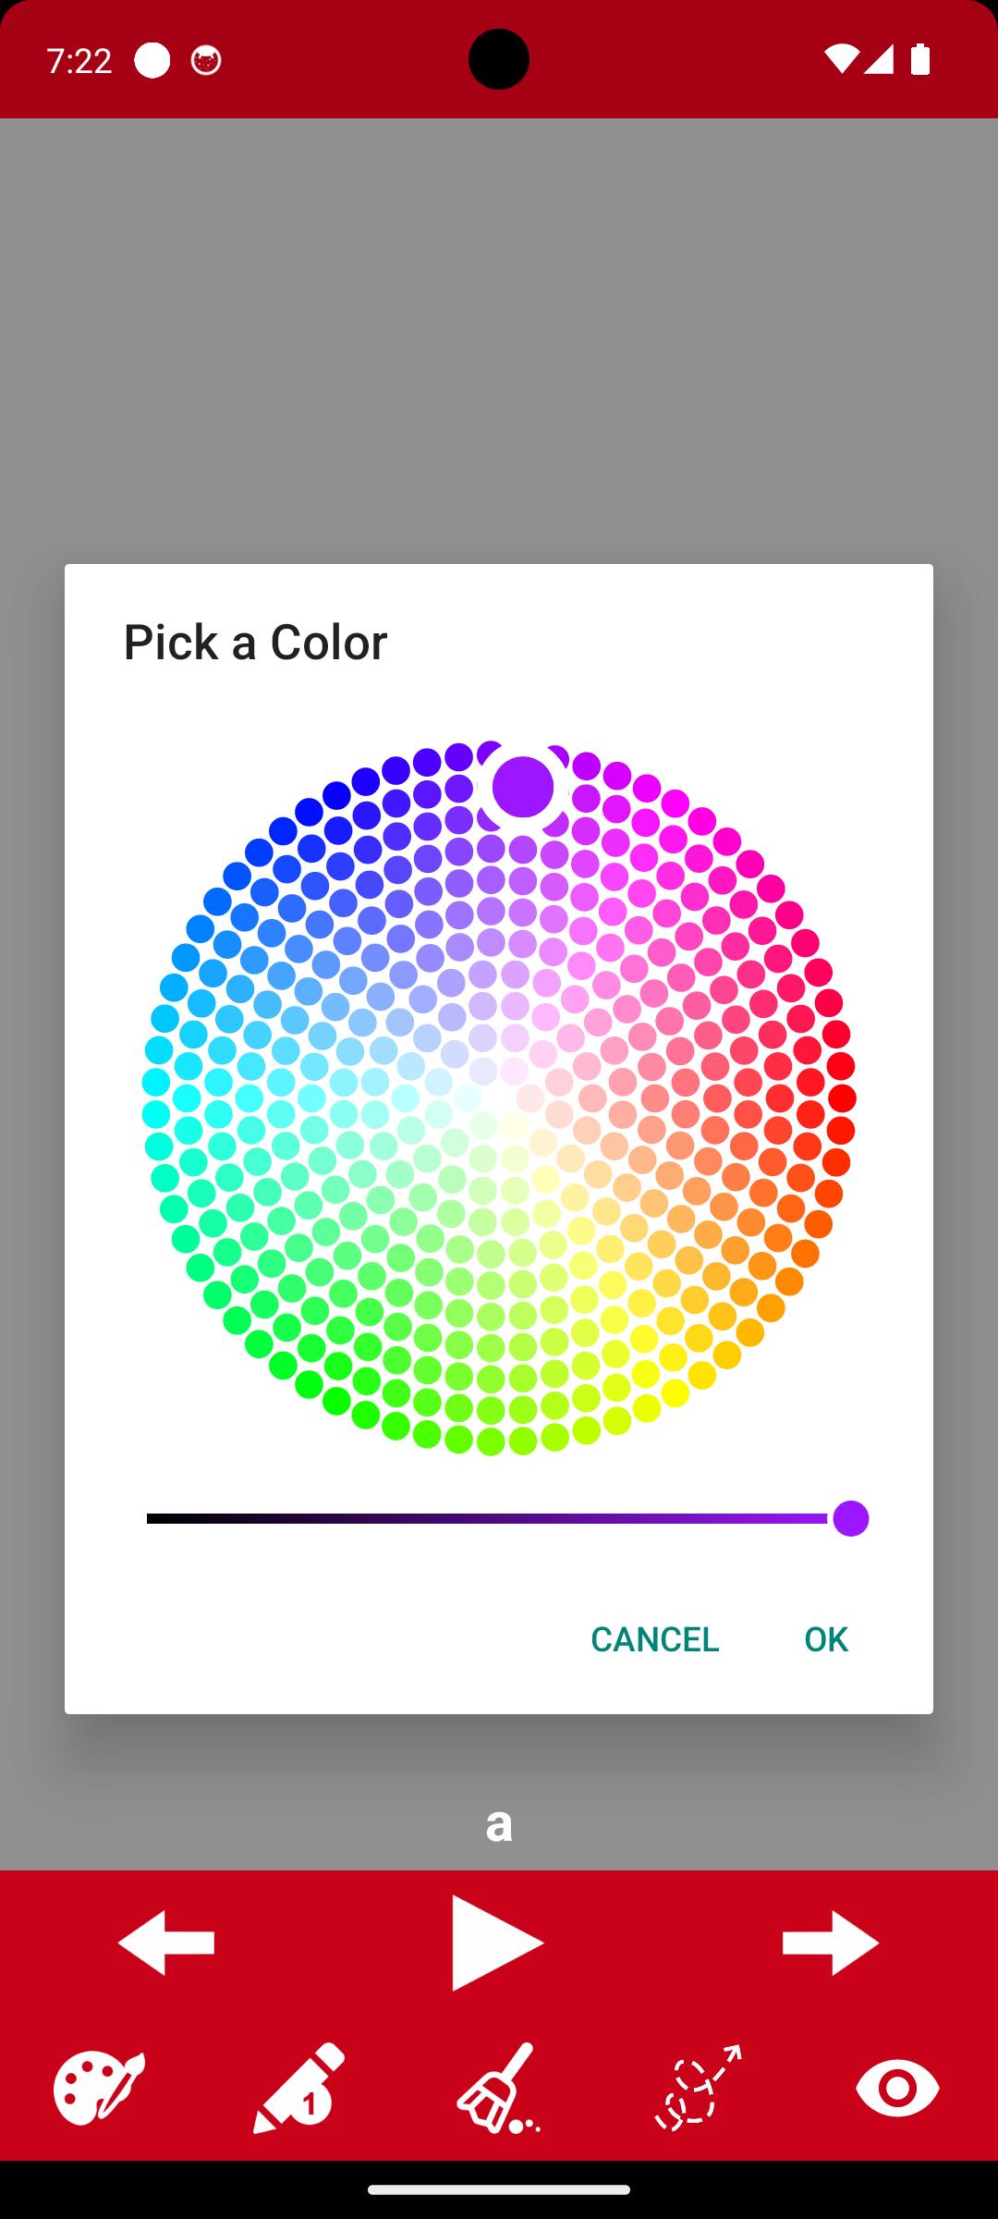The image size is (998, 2219).
Task: Go to next letter with right arrow
Action: point(830,1943)
